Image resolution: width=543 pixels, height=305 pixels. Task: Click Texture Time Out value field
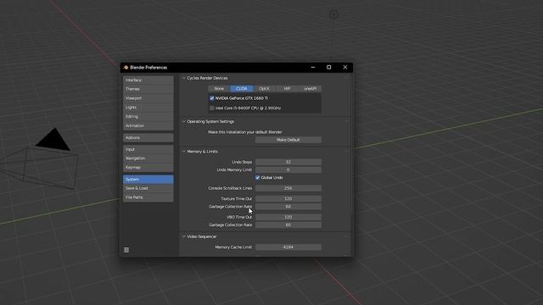coord(288,199)
